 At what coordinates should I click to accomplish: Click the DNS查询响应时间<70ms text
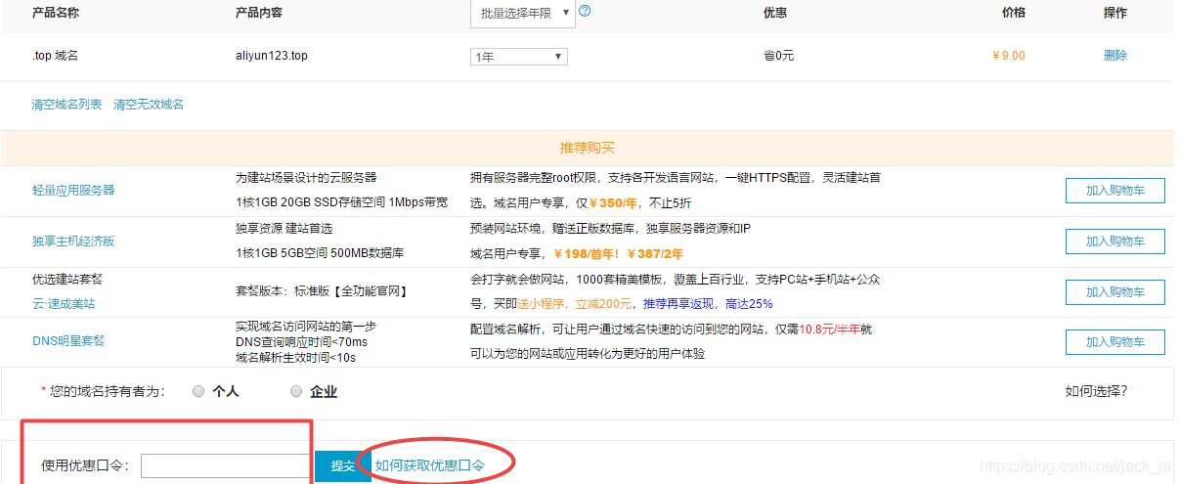pos(301,341)
